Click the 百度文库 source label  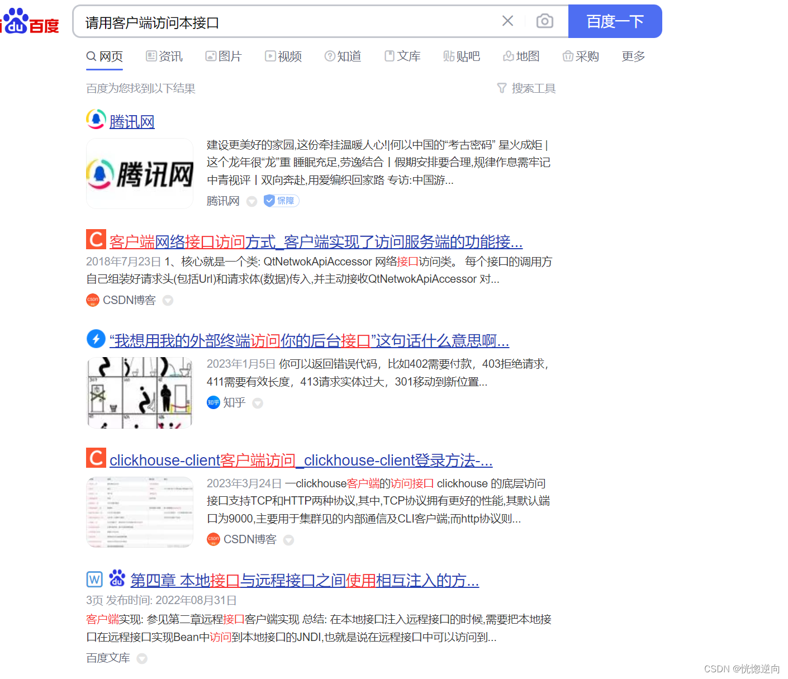(108, 658)
